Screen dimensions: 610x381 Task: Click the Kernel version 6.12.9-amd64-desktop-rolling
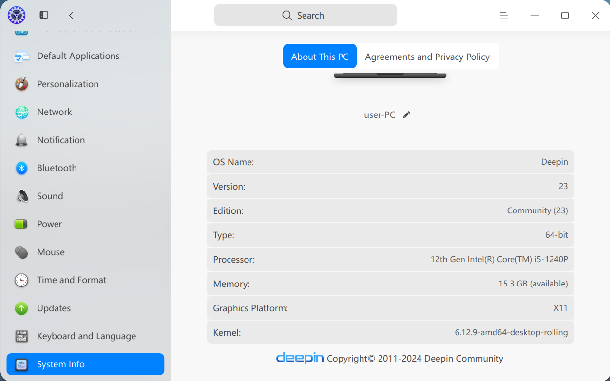pos(511,332)
